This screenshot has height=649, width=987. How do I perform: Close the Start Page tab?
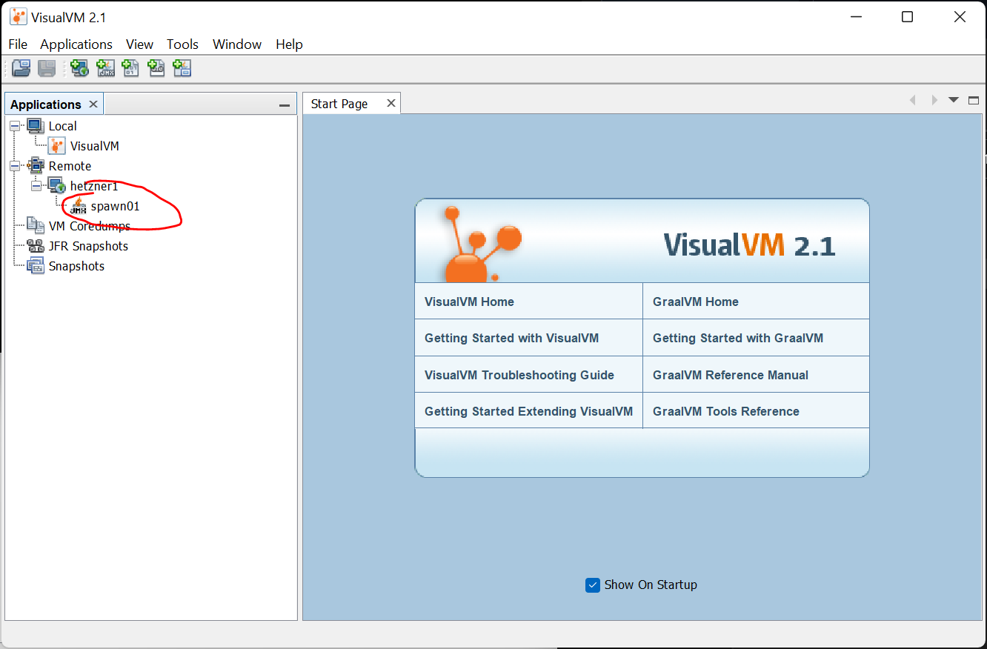click(x=391, y=103)
